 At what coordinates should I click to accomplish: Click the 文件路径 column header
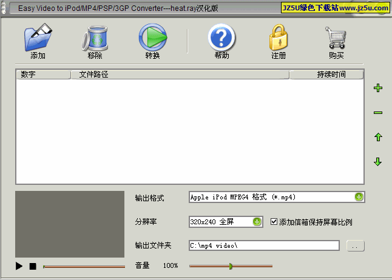tap(180, 75)
